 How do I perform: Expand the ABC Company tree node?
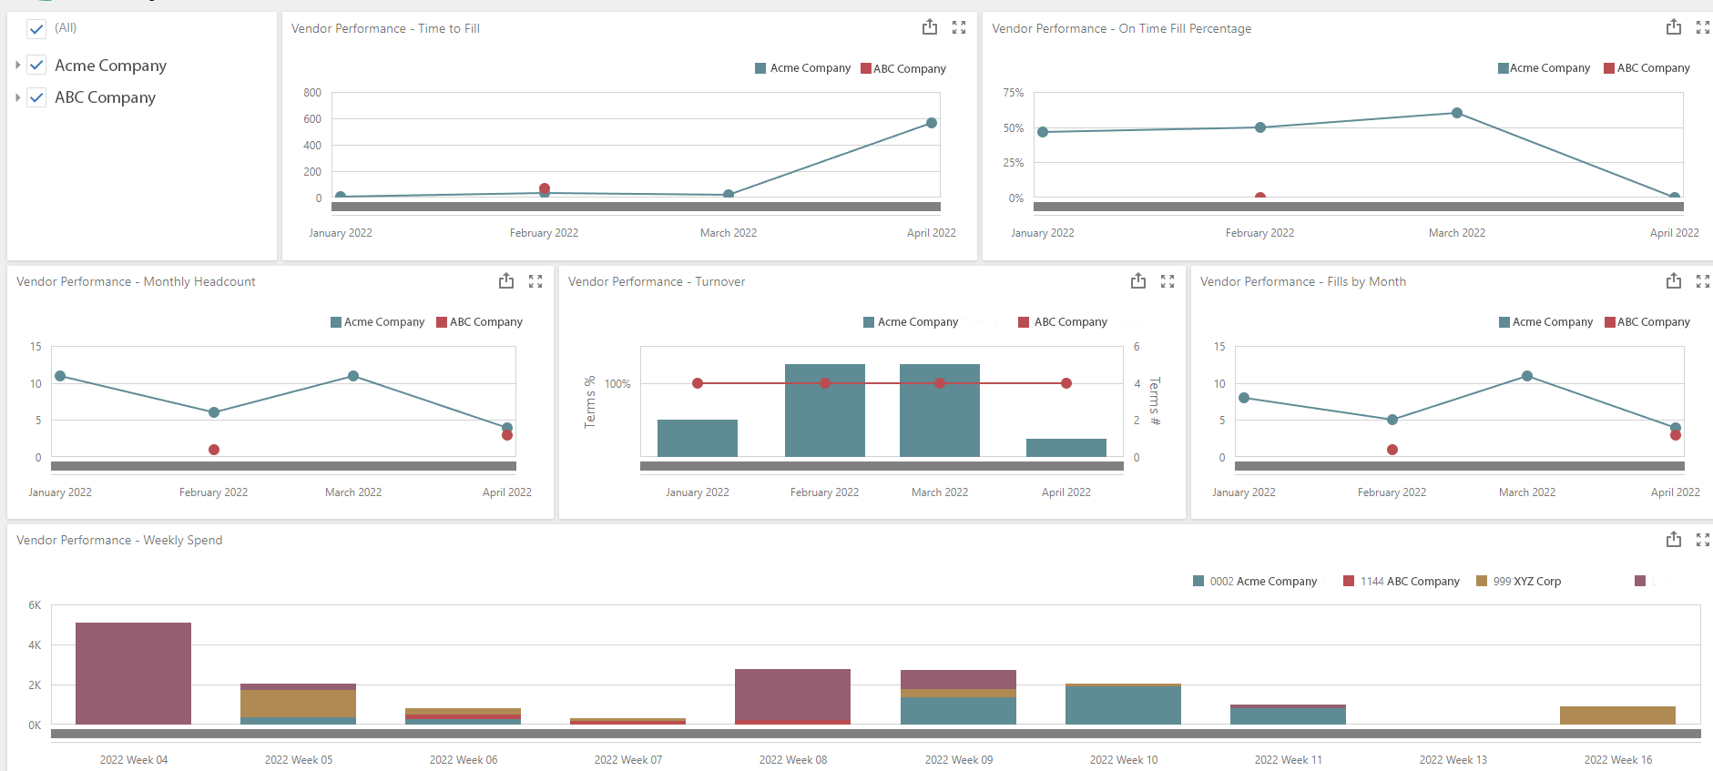(x=17, y=97)
